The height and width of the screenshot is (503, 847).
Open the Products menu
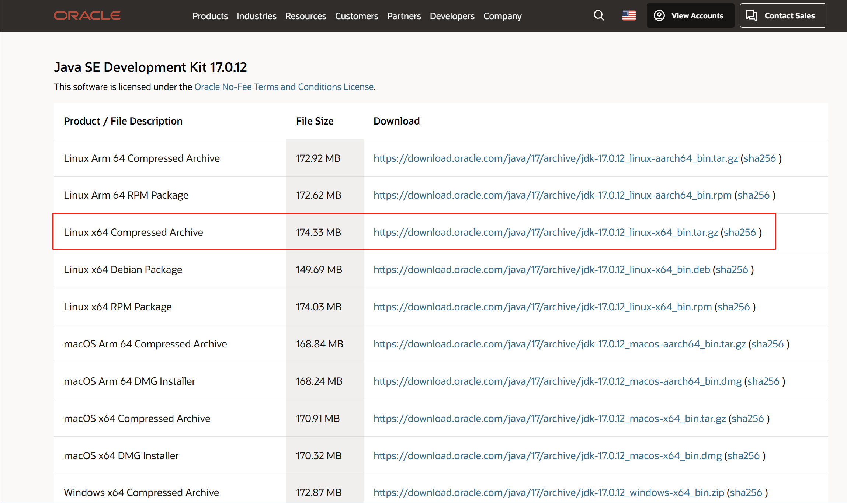[x=210, y=16]
